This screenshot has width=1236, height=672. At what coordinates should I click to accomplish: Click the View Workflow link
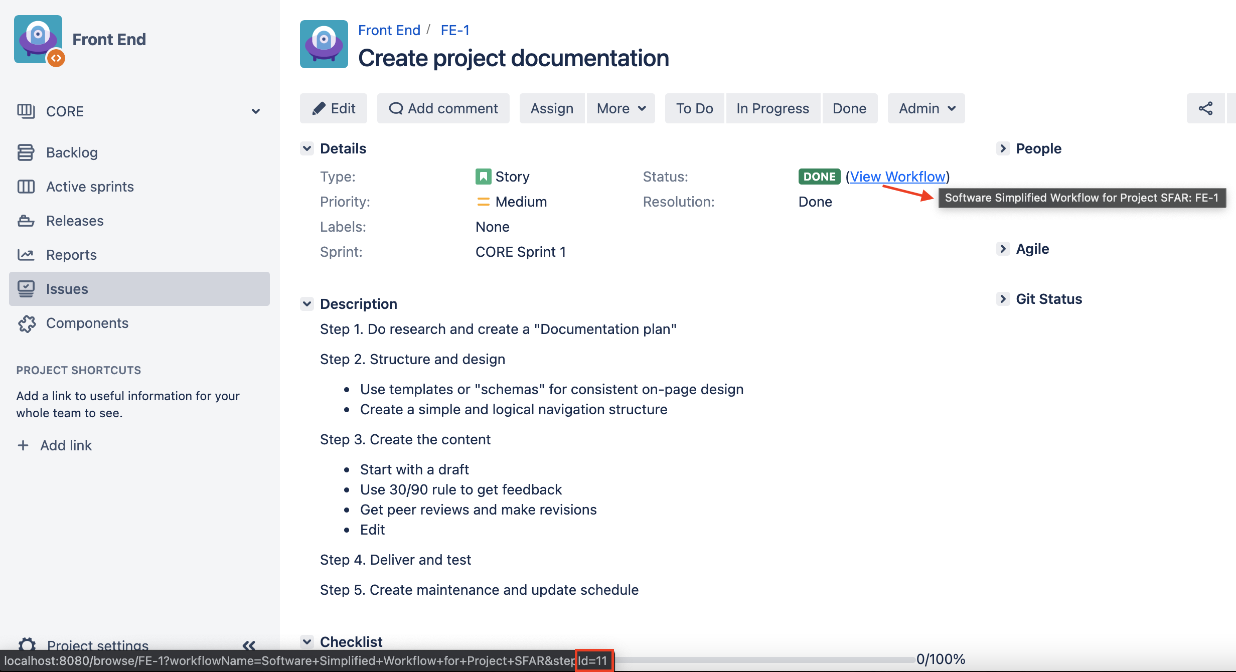(x=897, y=177)
